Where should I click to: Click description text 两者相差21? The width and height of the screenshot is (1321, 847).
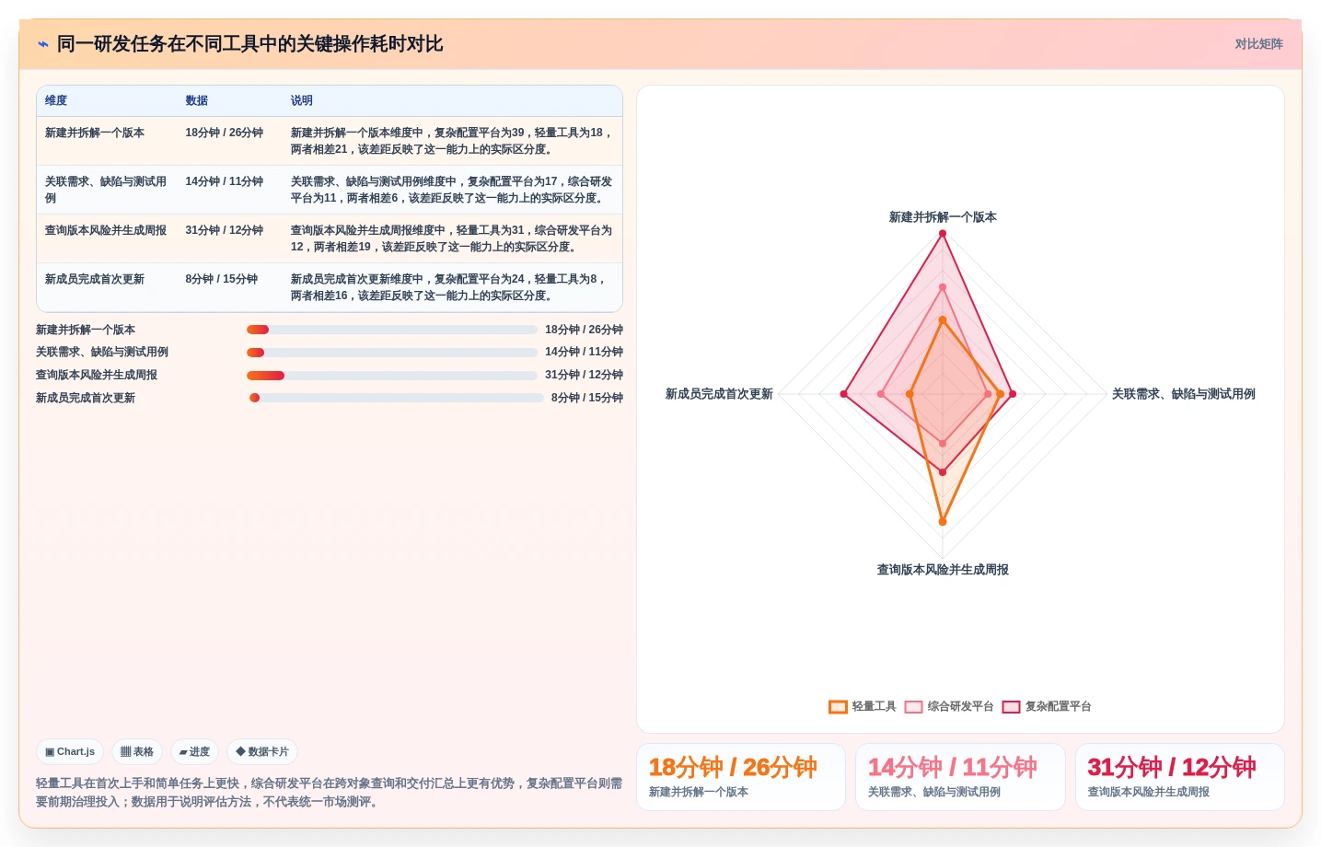click(319, 149)
